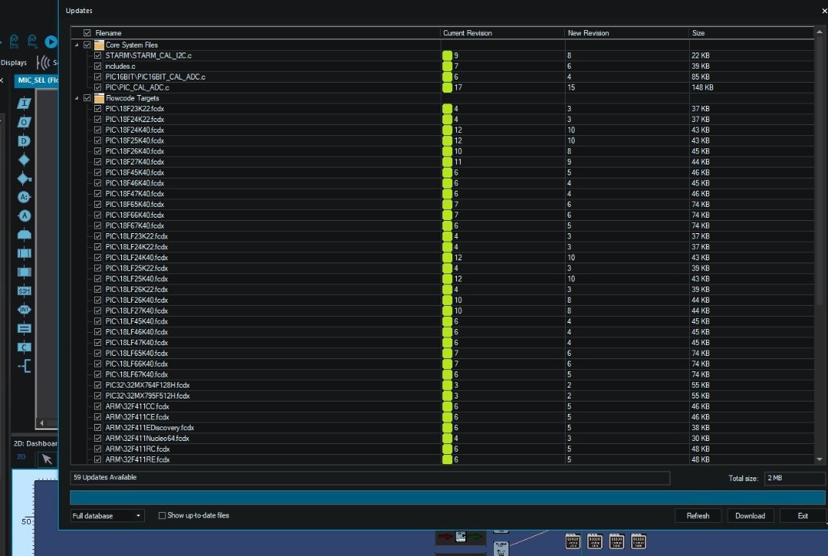Image resolution: width=828 pixels, height=556 pixels.
Task: Sort the list by Size column header
Action: pyautogui.click(x=752, y=32)
